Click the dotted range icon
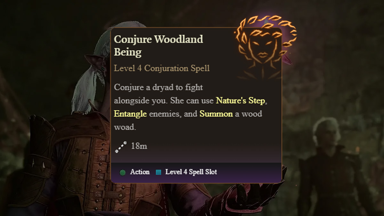Viewport: 384px width, 216px height. (121, 147)
